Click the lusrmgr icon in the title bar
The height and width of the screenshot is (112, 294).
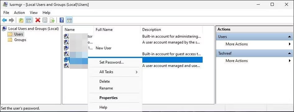tap(5, 4)
